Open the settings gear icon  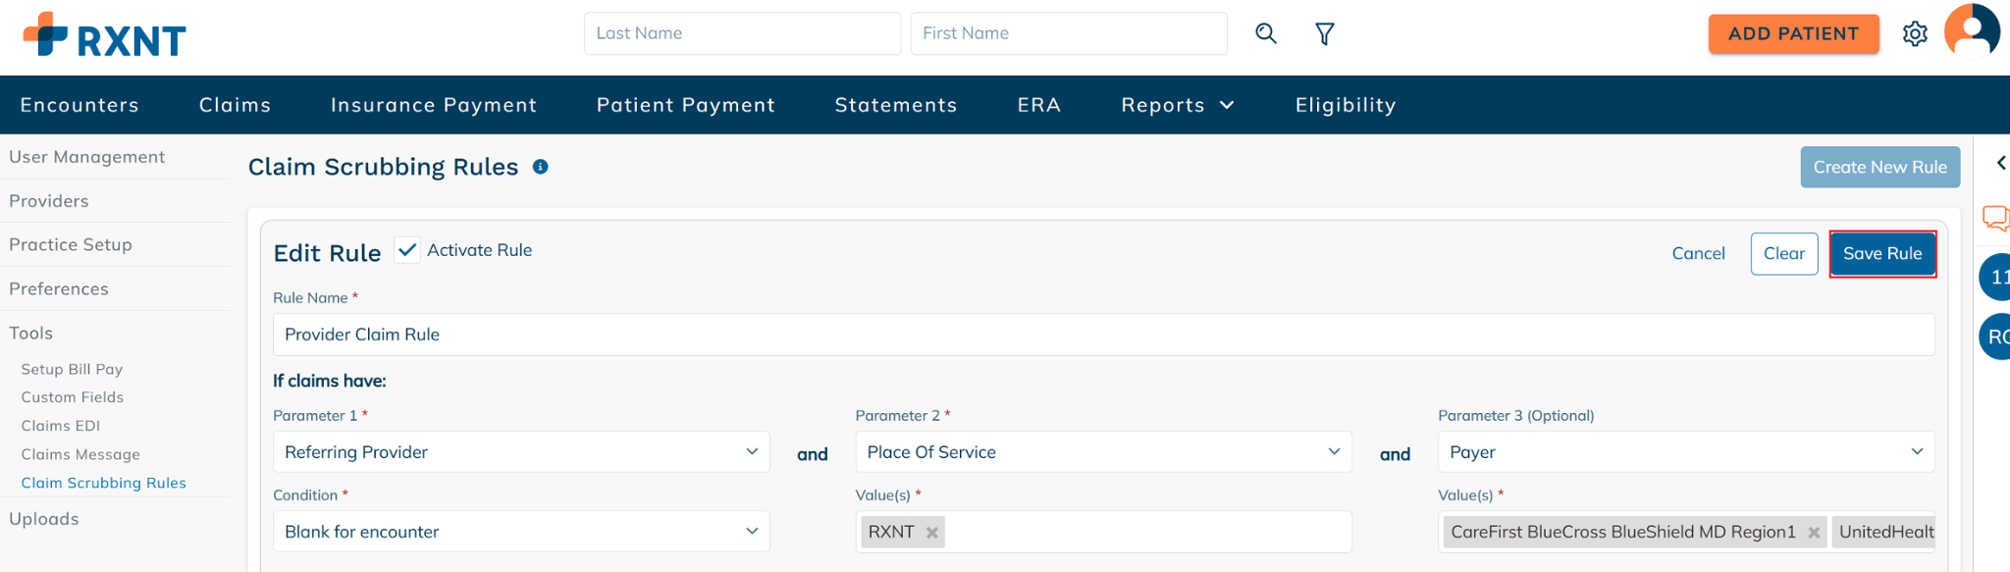pyautogui.click(x=1915, y=34)
